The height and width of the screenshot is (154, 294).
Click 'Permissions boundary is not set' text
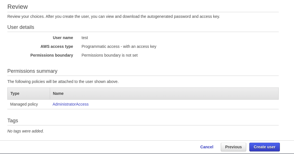[109, 55]
